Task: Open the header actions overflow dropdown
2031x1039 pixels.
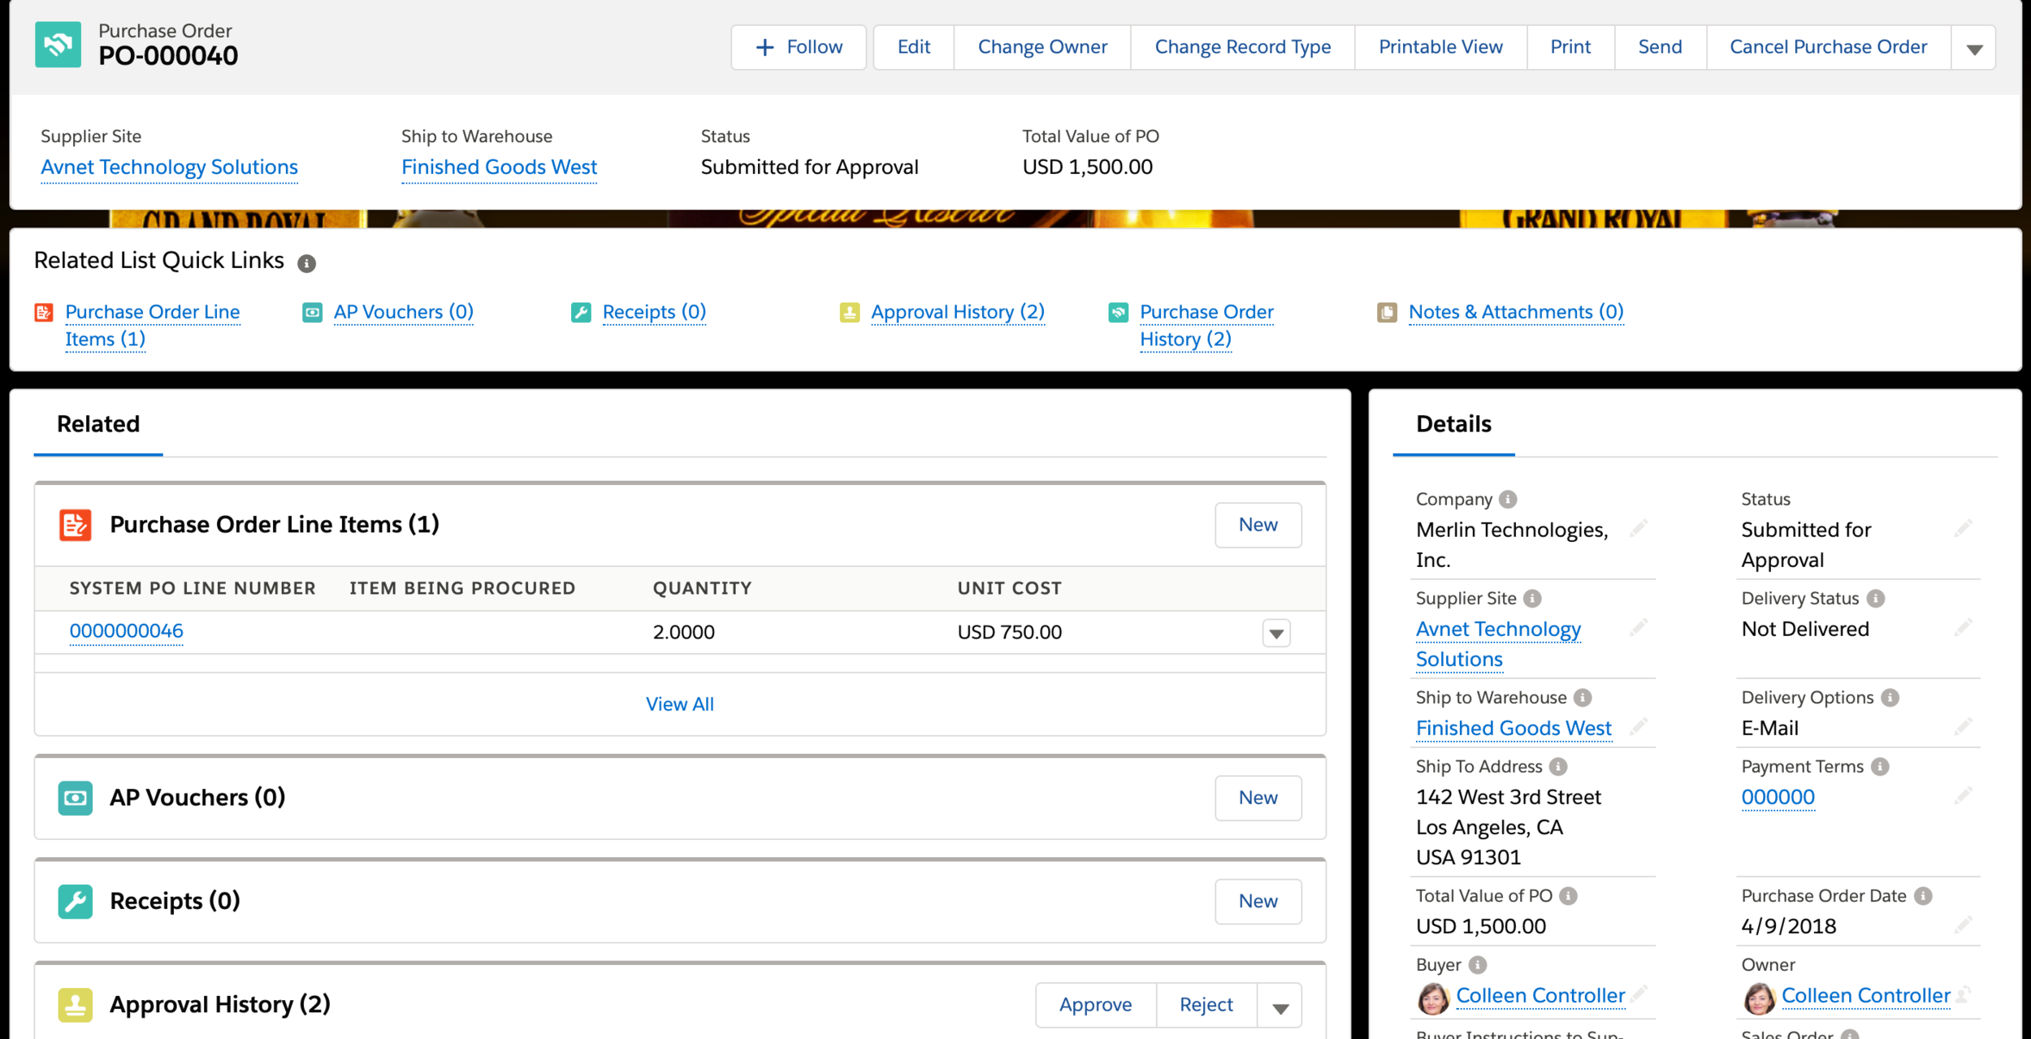Action: (x=1974, y=48)
